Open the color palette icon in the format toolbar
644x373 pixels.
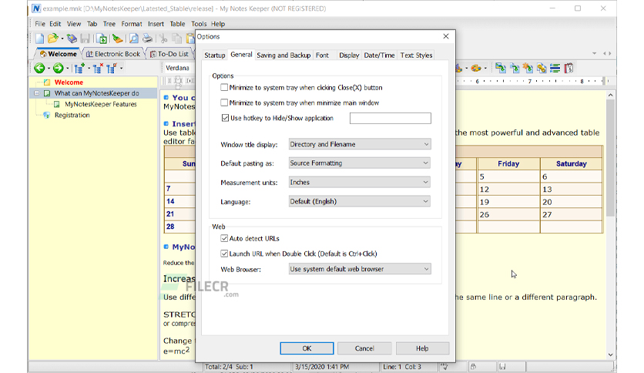[x=476, y=68]
